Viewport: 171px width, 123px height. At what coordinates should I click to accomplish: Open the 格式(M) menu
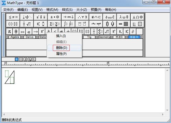coord(52,10)
